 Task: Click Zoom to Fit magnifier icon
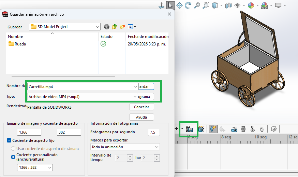[197, 5]
